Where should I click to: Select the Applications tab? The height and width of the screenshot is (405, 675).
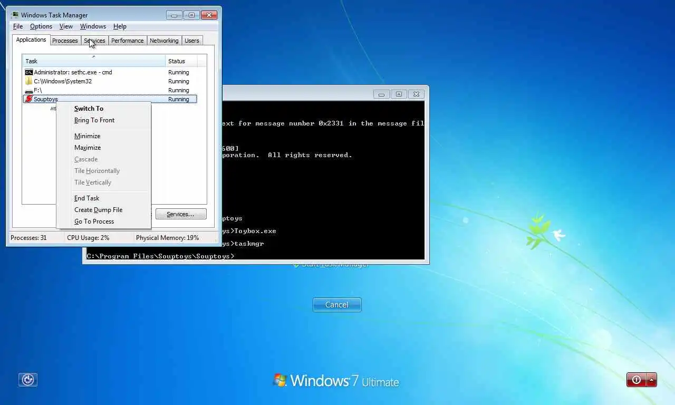31,40
